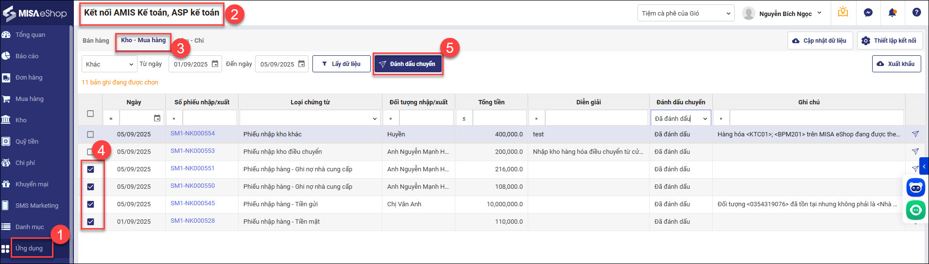Click the help question mark icon
Image resolution: width=929 pixels, height=264 pixels.
[x=916, y=13]
